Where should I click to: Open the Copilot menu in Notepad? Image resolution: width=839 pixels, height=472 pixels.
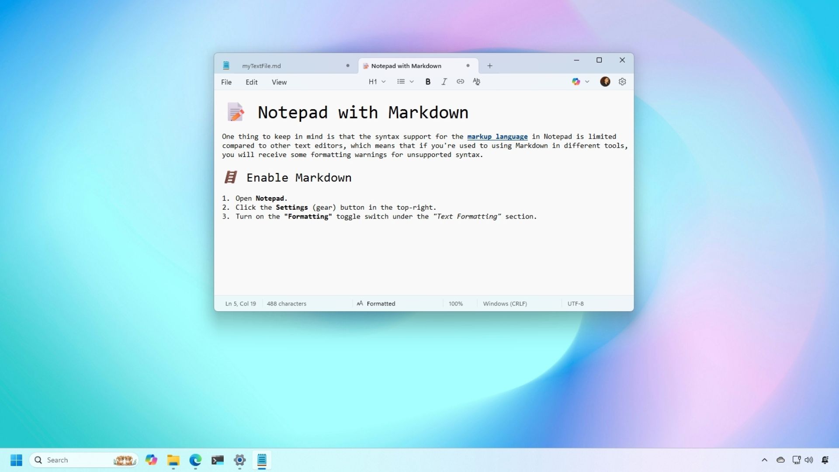(x=581, y=82)
